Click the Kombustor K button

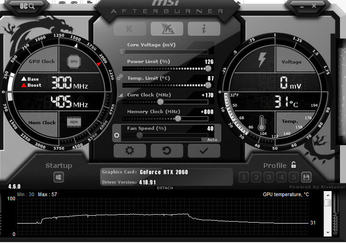pos(130,29)
